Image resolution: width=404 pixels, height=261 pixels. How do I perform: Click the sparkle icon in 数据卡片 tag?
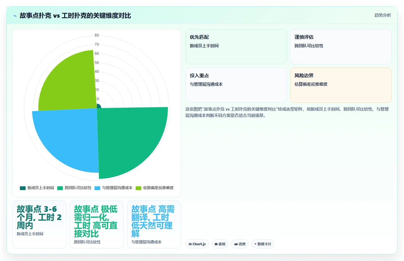click(x=255, y=244)
